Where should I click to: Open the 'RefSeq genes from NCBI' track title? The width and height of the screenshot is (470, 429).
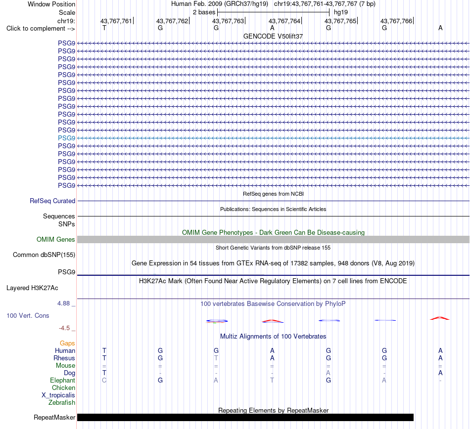tap(273, 194)
